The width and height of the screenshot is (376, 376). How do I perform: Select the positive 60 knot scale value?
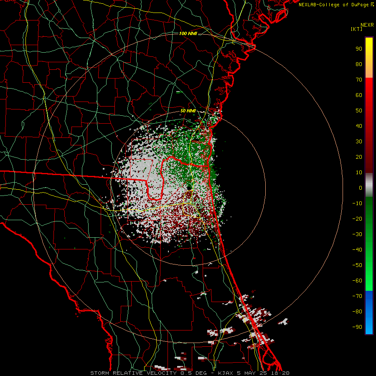359,95
